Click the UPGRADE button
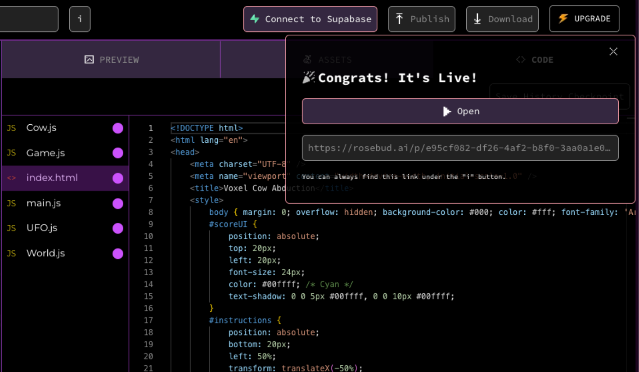The width and height of the screenshot is (639, 372). pos(584,19)
